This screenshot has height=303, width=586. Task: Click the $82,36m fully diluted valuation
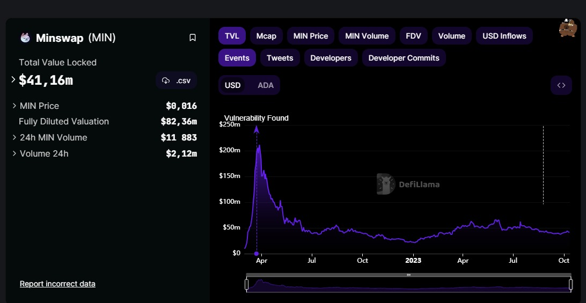pos(179,122)
